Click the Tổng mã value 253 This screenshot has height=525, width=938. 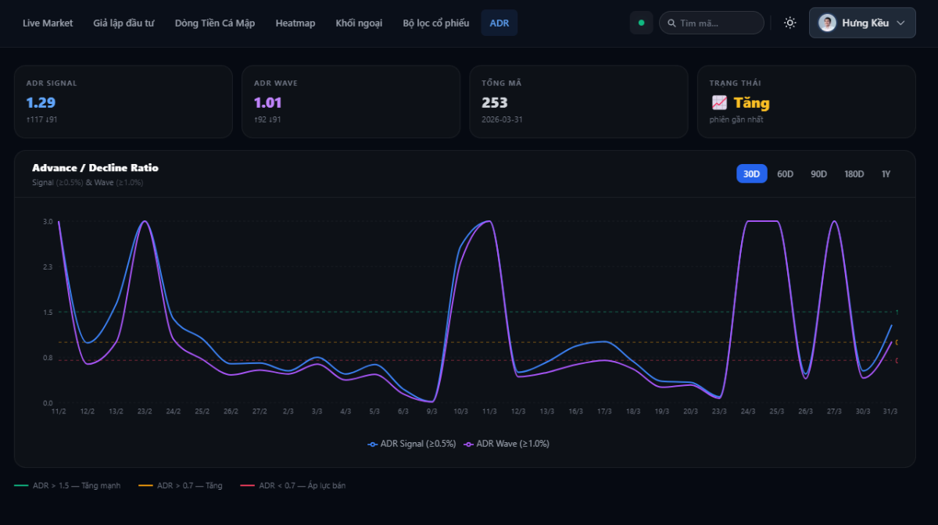click(x=495, y=102)
